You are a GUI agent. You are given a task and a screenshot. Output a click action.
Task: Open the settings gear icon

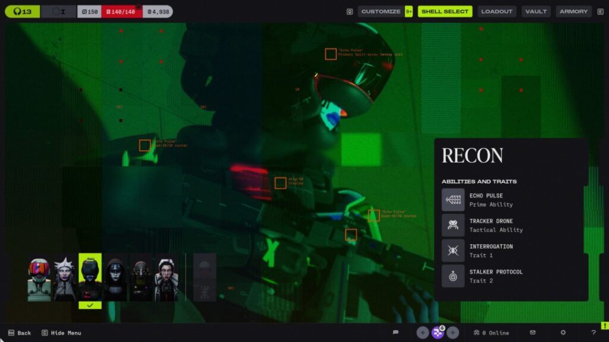(x=563, y=332)
